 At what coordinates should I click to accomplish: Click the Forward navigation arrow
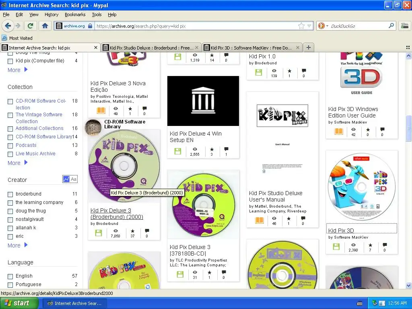18,26
